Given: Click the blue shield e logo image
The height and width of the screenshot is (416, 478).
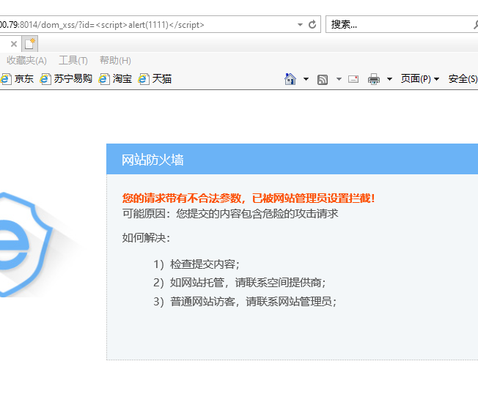Looking at the screenshot, I should [26, 245].
